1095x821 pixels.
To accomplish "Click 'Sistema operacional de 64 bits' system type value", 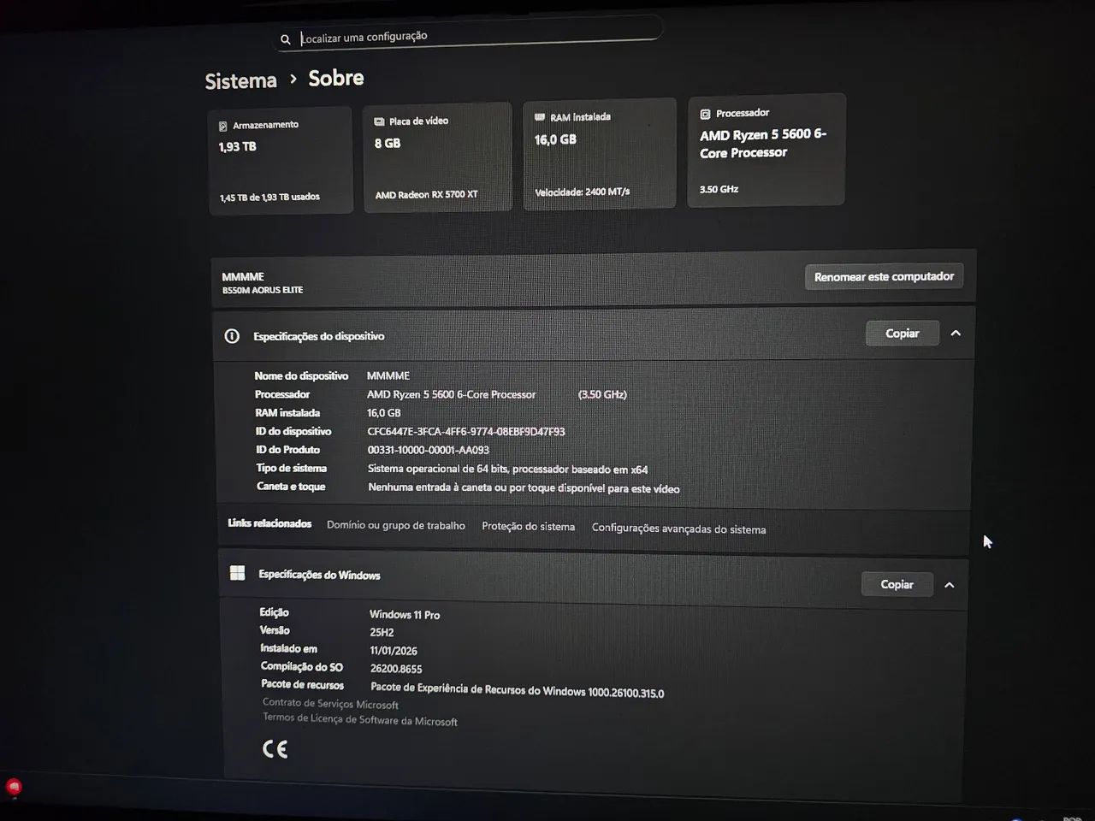I will 507,469.
